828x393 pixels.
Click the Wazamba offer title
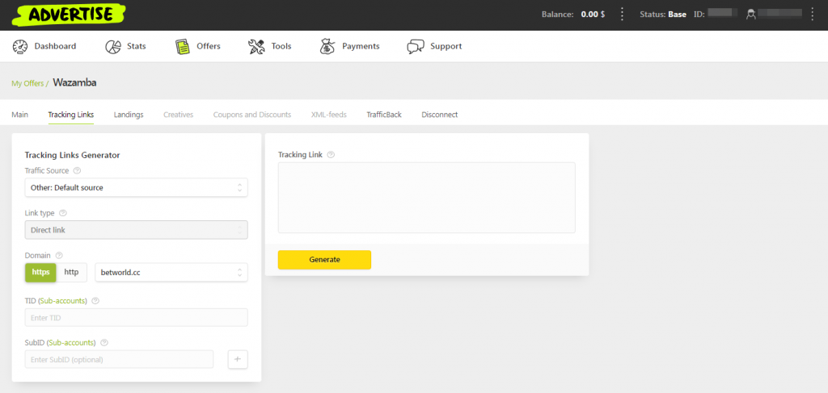click(74, 82)
